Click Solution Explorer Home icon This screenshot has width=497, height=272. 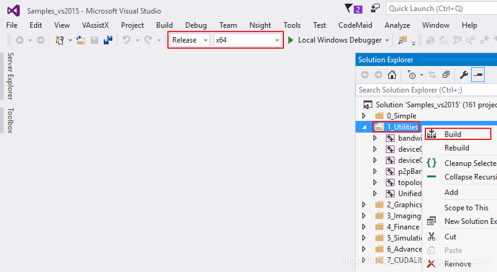click(392, 75)
